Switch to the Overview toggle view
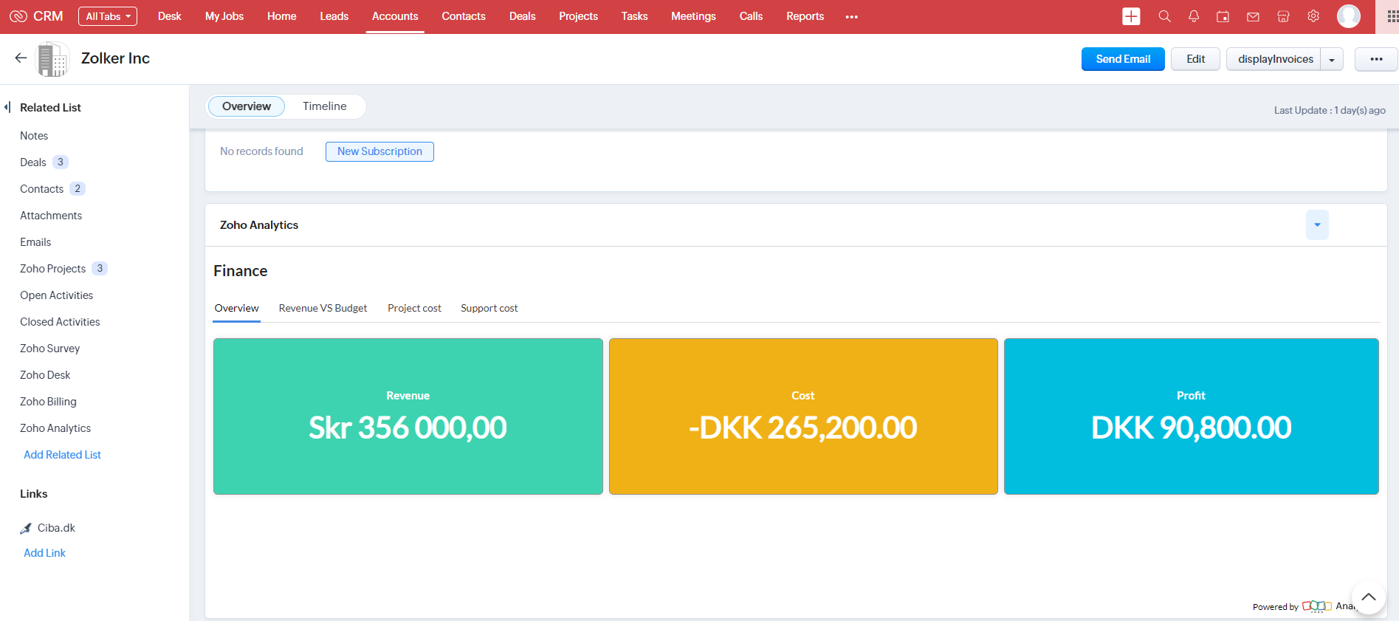Viewport: 1399px width, 621px height. (x=247, y=106)
